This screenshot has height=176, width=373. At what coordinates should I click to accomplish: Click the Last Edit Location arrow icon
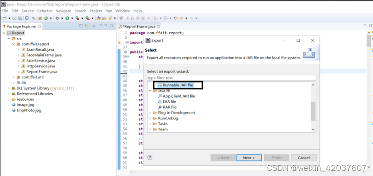(x=176, y=18)
